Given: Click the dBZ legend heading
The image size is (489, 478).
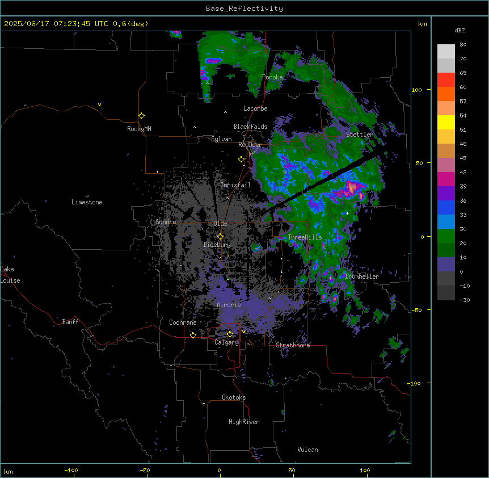Looking at the screenshot, I should [x=460, y=30].
